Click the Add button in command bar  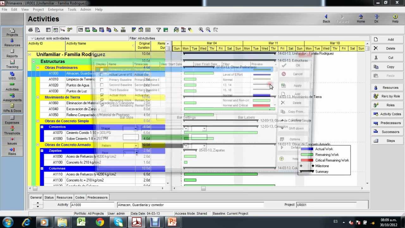387,40
